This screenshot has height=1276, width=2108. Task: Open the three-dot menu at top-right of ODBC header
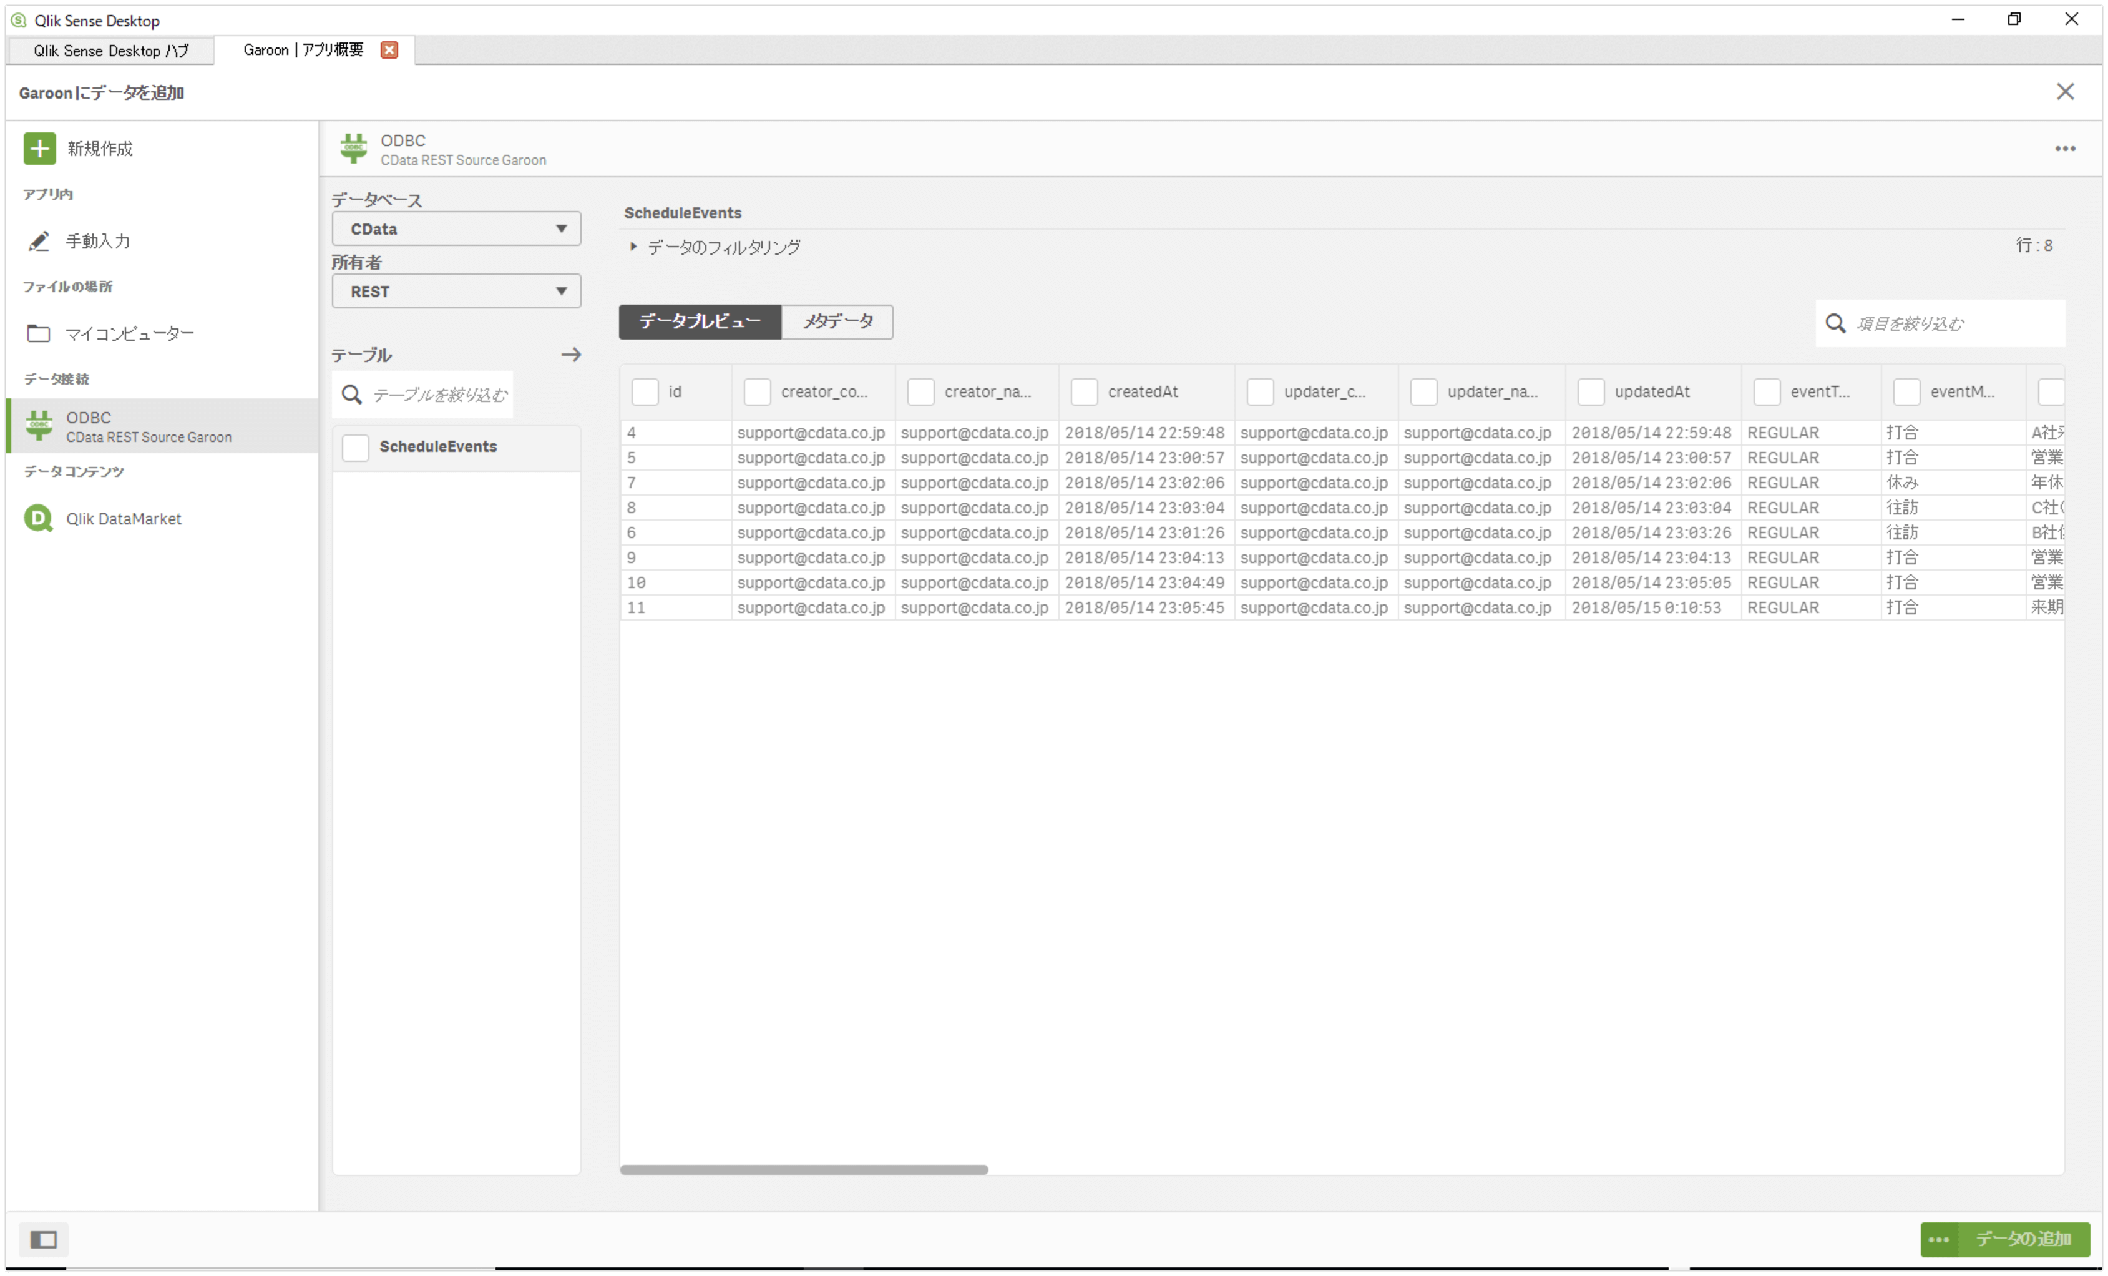2064,149
